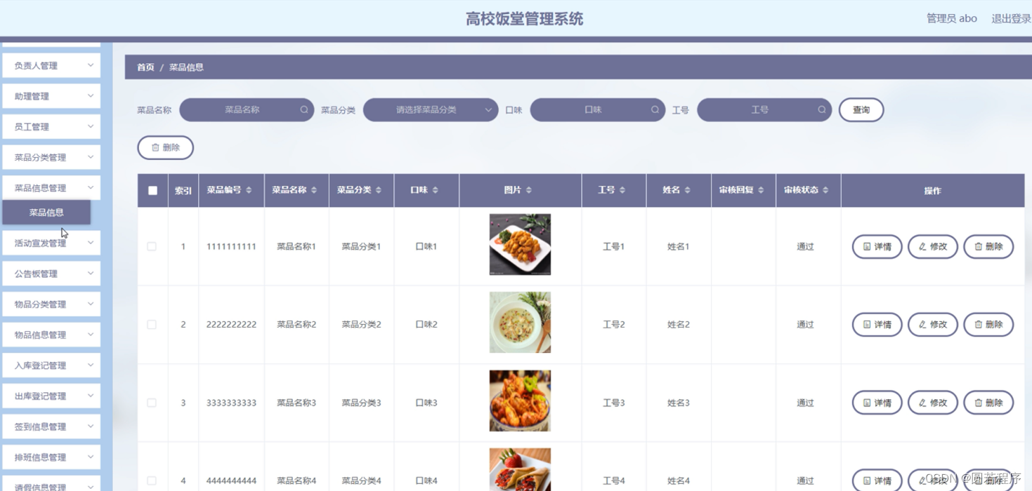1032x491 pixels.
Task: Sort by 工号 column arrows
Action: coord(622,190)
